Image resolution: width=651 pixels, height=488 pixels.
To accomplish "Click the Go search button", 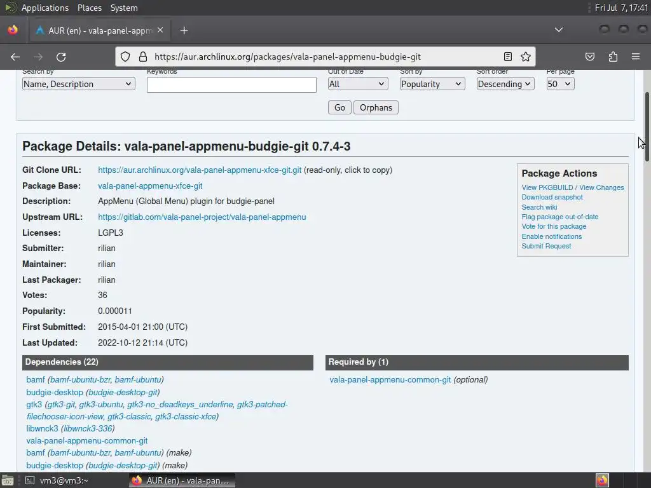I will click(x=339, y=107).
